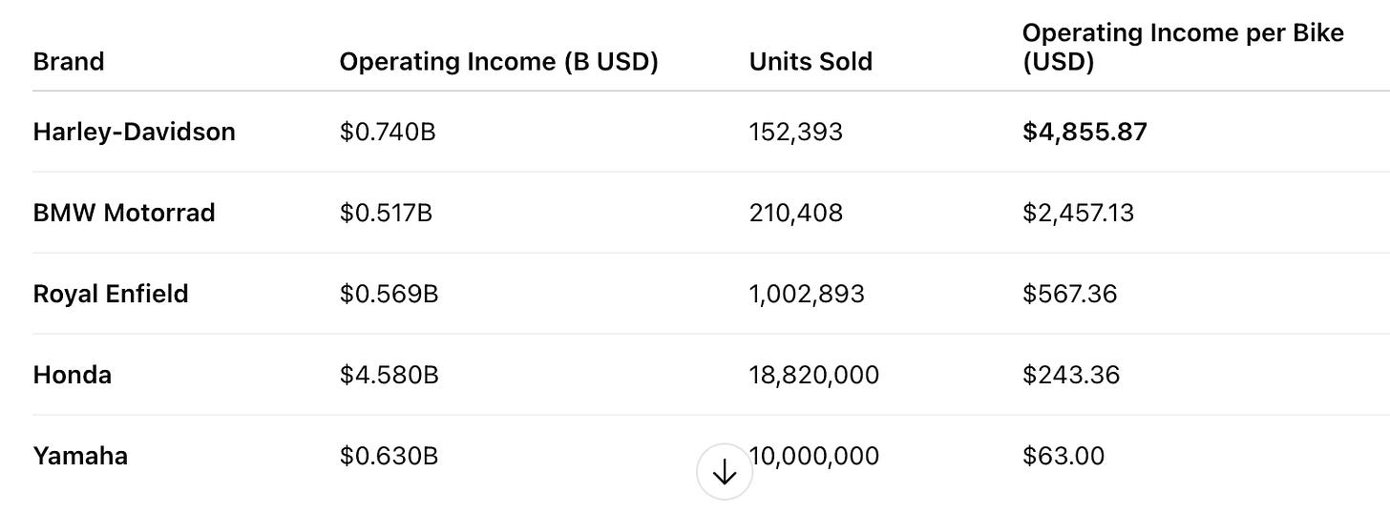Click the $567.36 per-bike value
Image resolution: width=1390 pixels, height=513 pixels.
(1069, 294)
